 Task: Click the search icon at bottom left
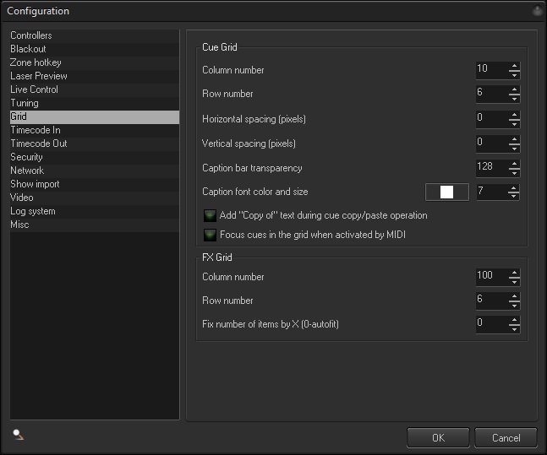point(18,434)
